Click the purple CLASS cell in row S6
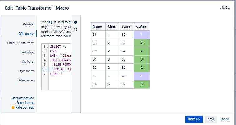Image resolution: width=236 pixels, height=125 pixels. [x=142, y=76]
